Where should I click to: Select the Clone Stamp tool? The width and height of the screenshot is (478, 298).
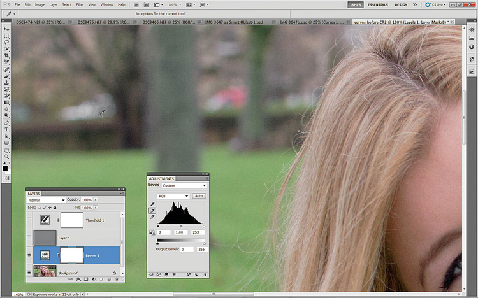6,83
